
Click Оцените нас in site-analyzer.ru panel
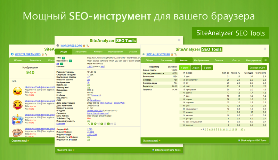coord(151,141)
